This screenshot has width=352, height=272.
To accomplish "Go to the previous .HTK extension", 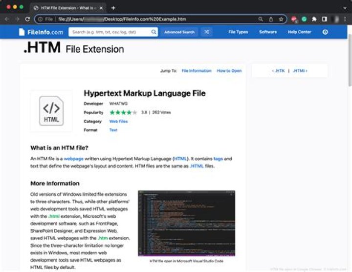I will 278,71.
